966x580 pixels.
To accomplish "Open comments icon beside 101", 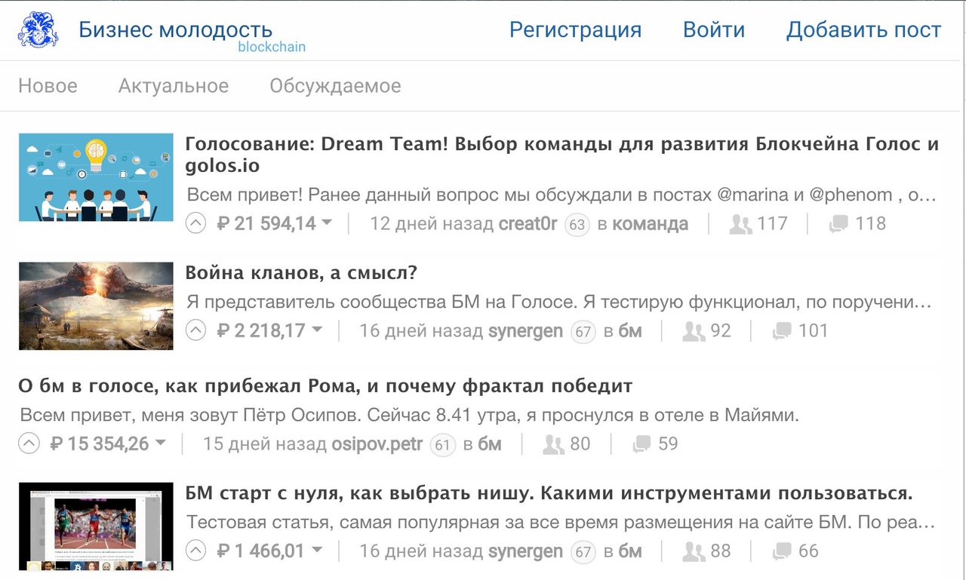I will point(783,331).
